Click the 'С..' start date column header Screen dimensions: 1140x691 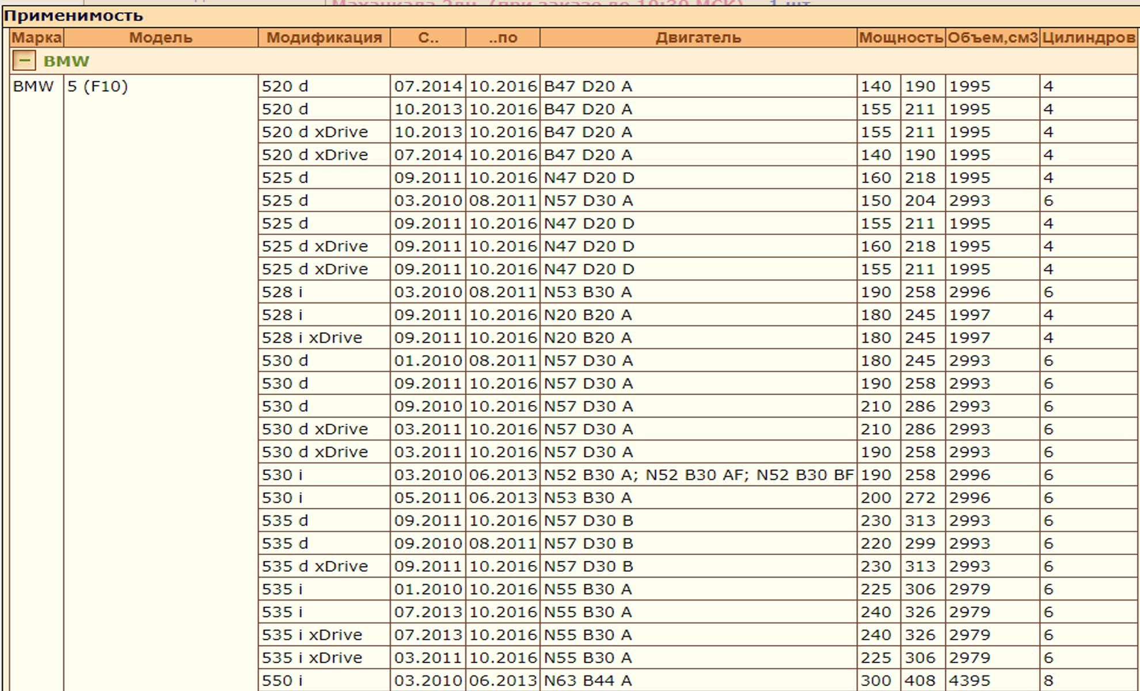coord(428,37)
